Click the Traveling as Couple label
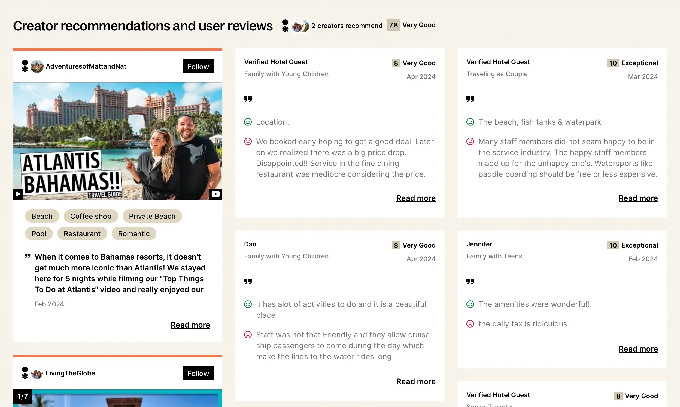 click(x=497, y=74)
